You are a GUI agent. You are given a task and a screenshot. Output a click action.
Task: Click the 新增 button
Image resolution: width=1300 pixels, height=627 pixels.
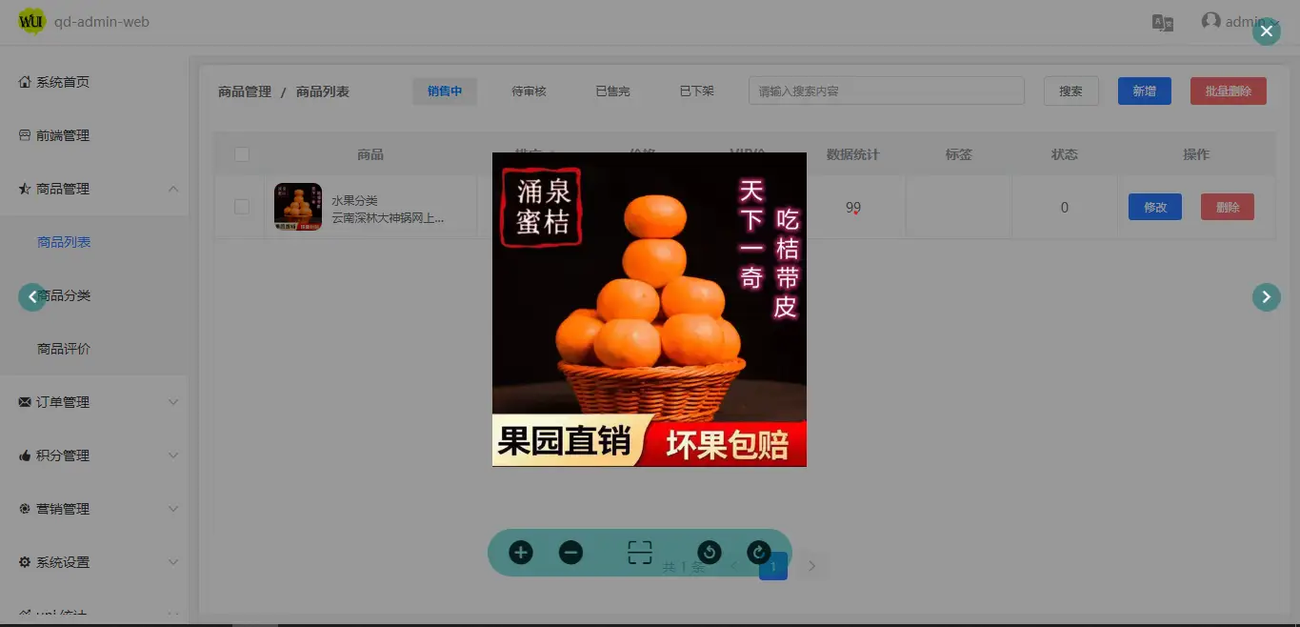click(x=1145, y=91)
